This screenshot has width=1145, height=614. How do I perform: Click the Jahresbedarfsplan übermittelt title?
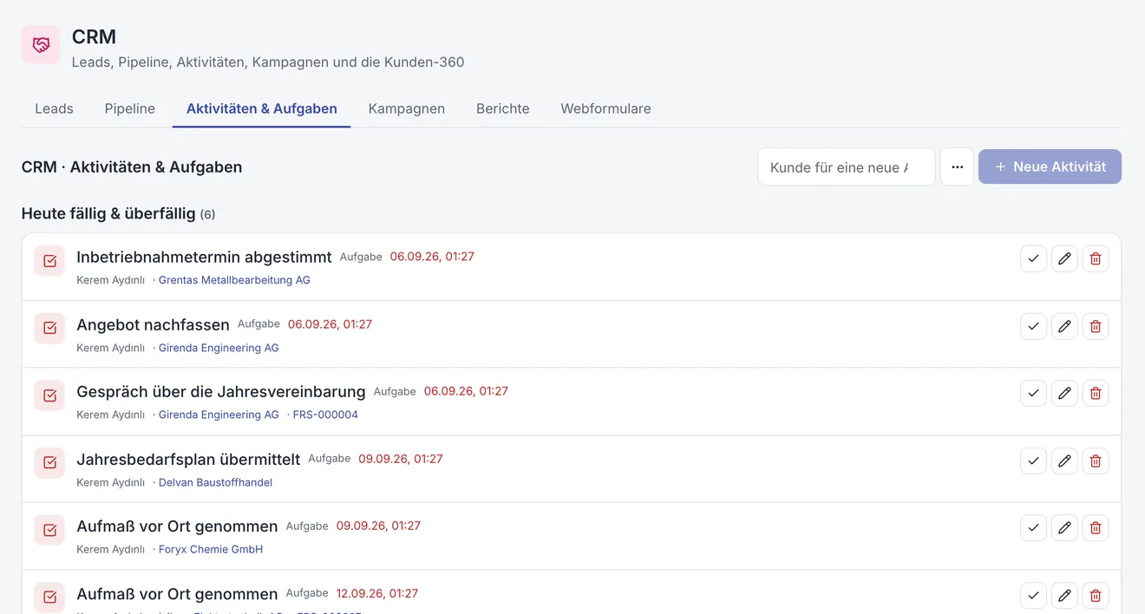pyautogui.click(x=188, y=459)
